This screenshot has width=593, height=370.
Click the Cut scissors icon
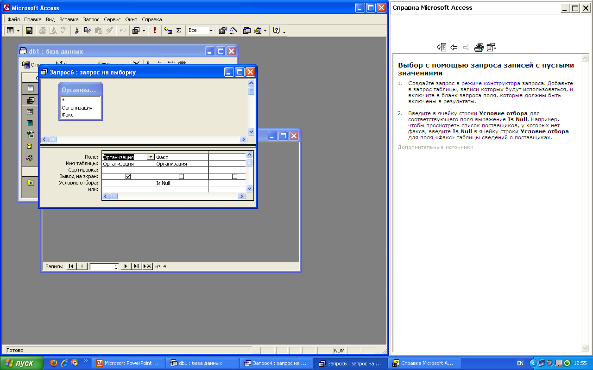[77, 31]
